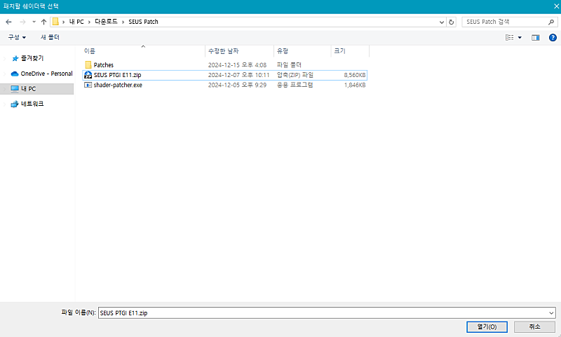Click date 2024-12-07 오후 10:11
Viewport: 561px width, 337px height.
(x=238, y=75)
